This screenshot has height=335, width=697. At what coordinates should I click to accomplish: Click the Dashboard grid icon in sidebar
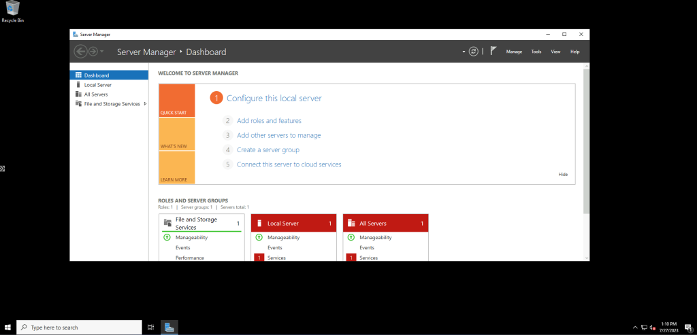click(x=79, y=75)
